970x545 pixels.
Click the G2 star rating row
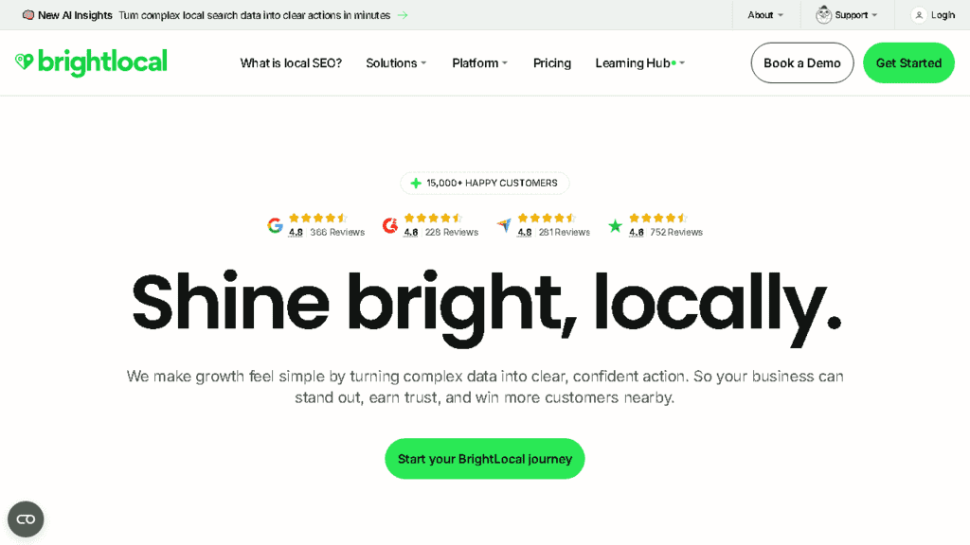pyautogui.click(x=433, y=218)
